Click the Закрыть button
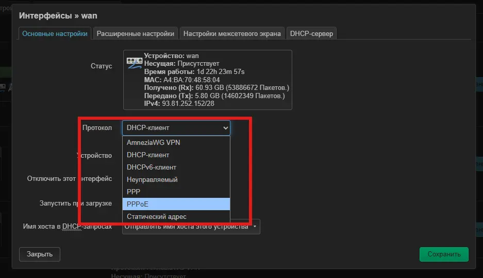The width and height of the screenshot is (483, 278). (x=39, y=254)
